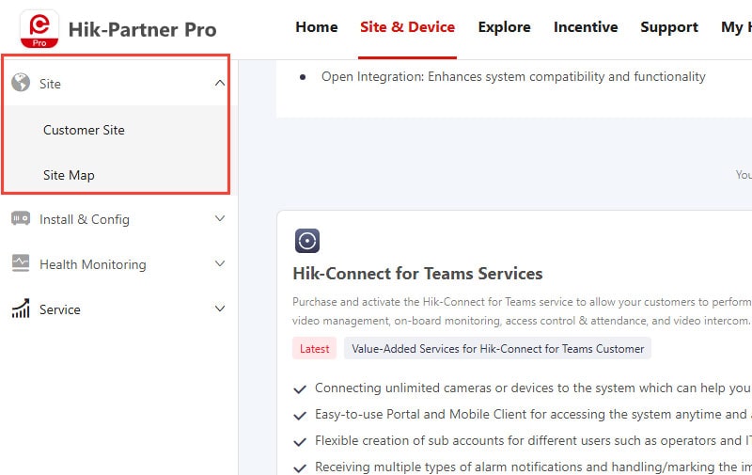Click the Open Integration bullet text
752x475 pixels.
pyautogui.click(x=513, y=77)
